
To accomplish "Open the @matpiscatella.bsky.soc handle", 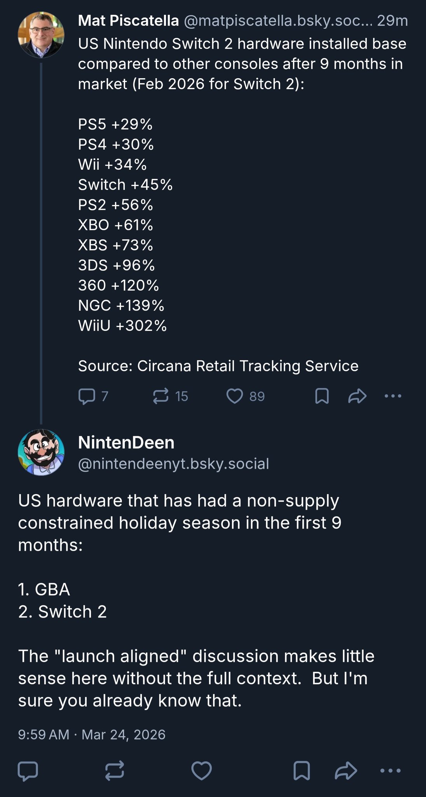I will 278,21.
